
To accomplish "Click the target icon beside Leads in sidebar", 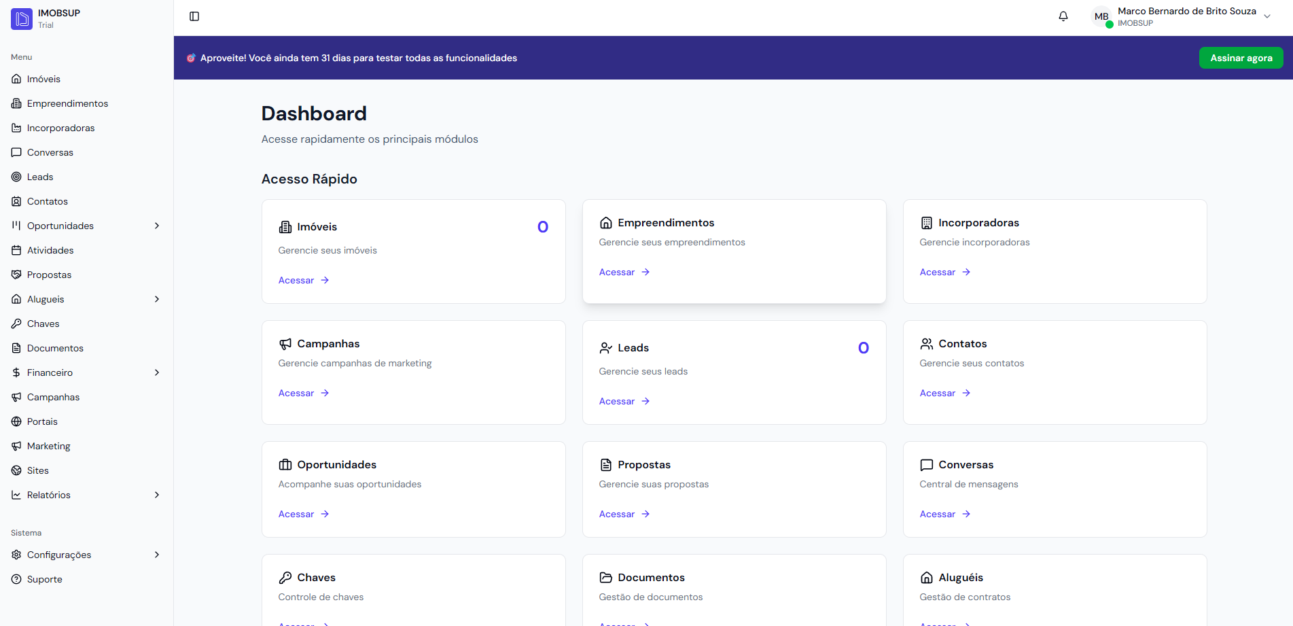I will coord(16,177).
